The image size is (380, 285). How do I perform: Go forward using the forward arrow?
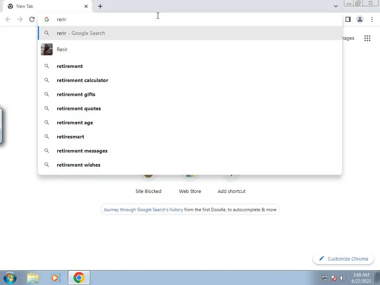click(20, 19)
